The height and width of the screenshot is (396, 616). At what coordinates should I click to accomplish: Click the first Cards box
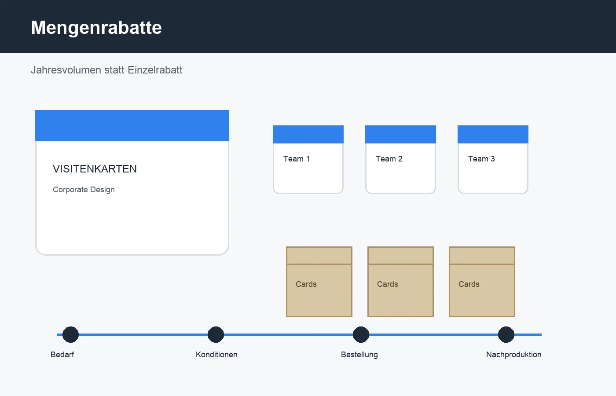coord(319,282)
